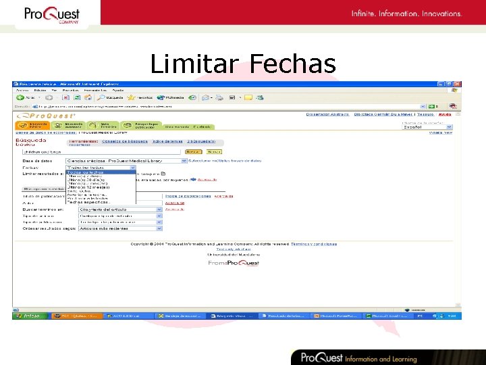
Task: Open the Favoritos menu
Action: [70, 91]
